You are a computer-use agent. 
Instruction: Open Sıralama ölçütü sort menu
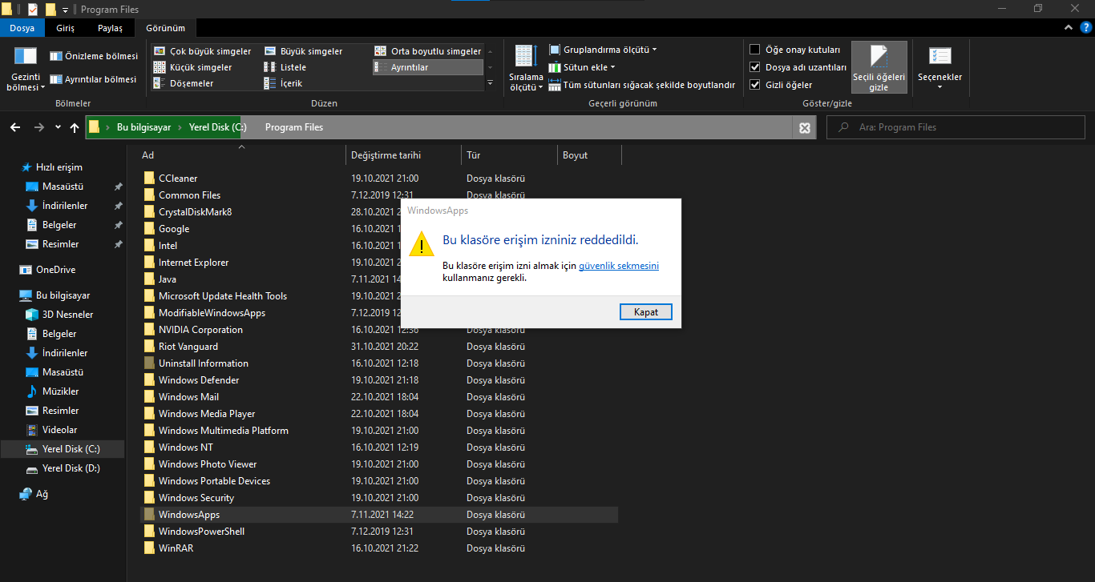526,68
